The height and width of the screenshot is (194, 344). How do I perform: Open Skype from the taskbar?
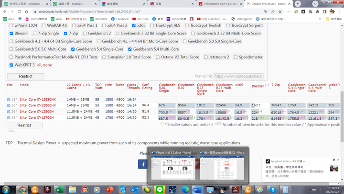tap(273, 190)
